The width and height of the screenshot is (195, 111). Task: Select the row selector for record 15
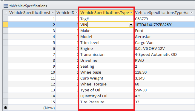point(5,102)
